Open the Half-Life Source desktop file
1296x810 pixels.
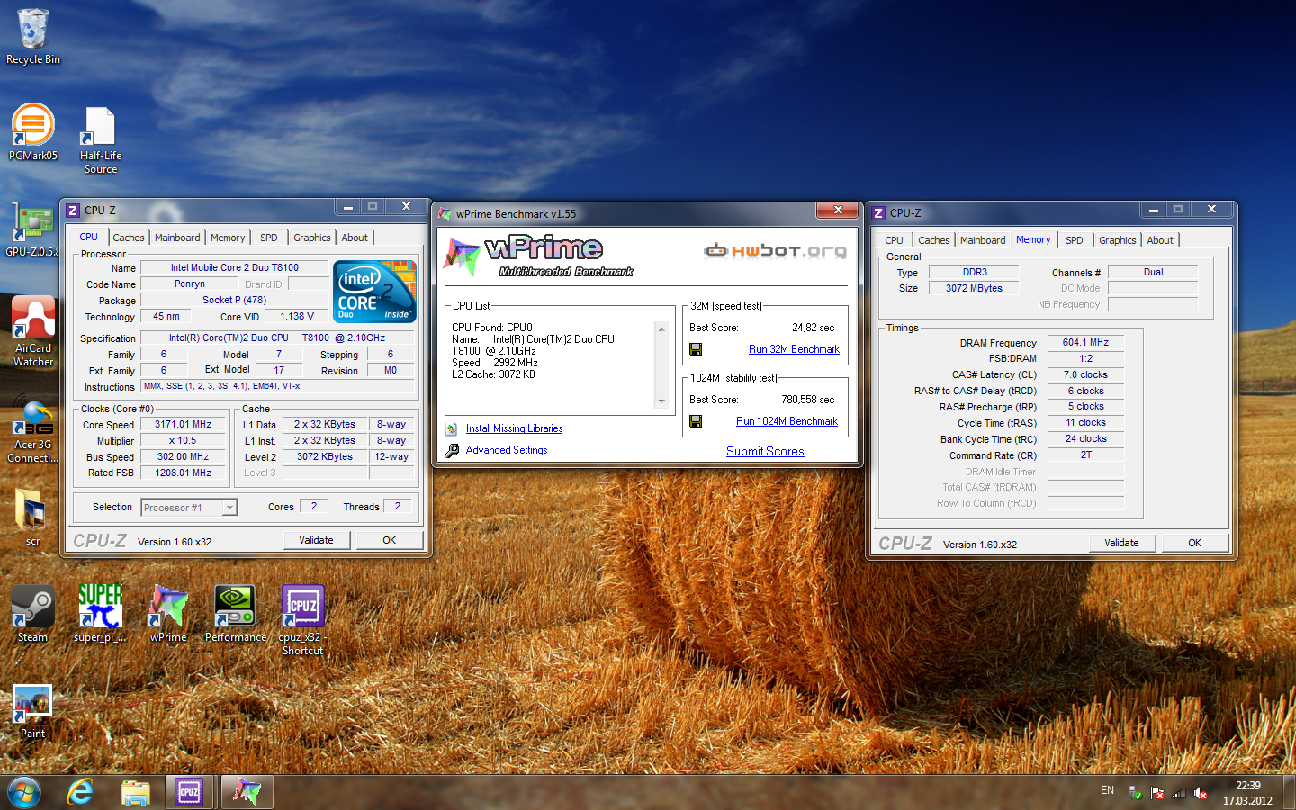point(100,139)
